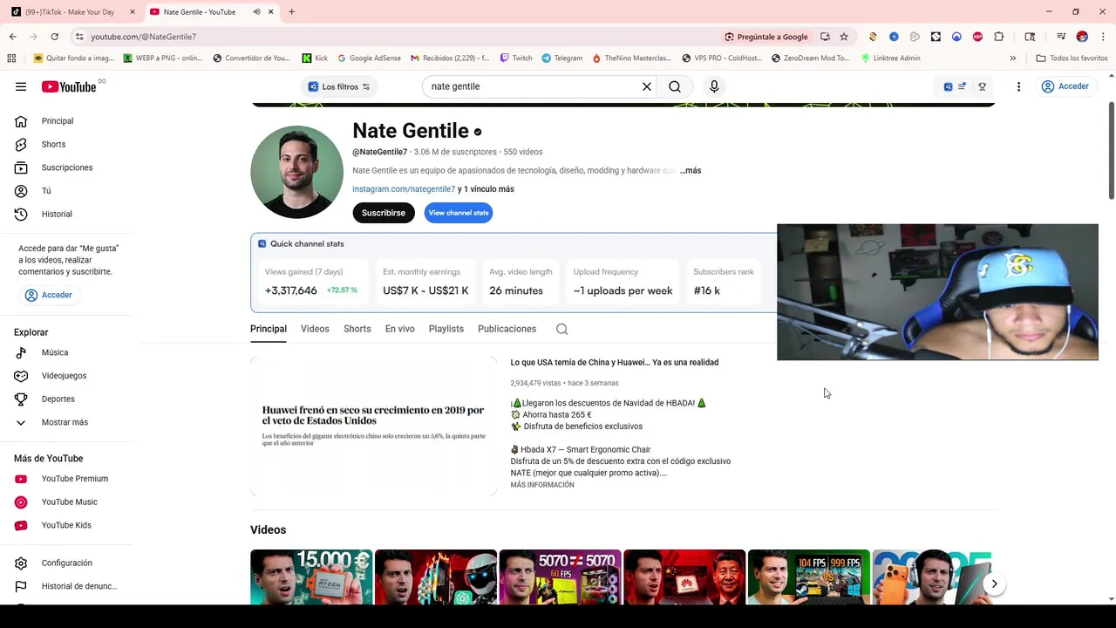Open site information icon in address bar

(79, 37)
